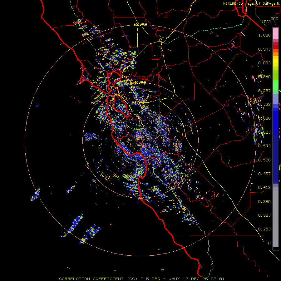Pick the bright green segment of the color bar

(276, 85)
